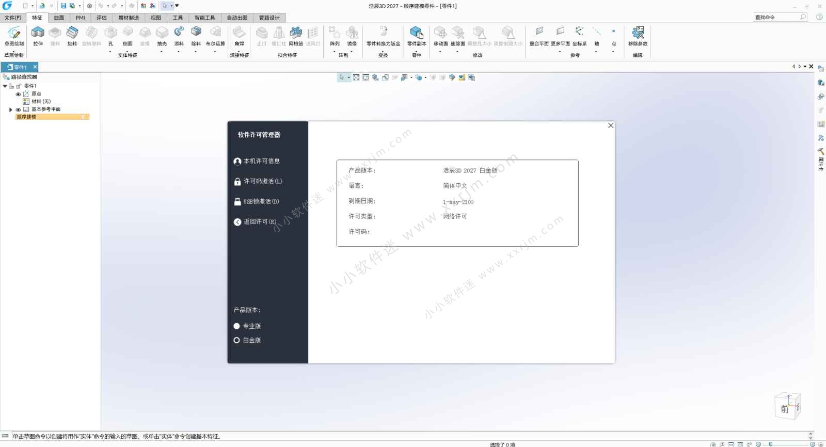The height and width of the screenshot is (447, 826).
Task: Activate the 移动面 move face tool
Action: (440, 36)
